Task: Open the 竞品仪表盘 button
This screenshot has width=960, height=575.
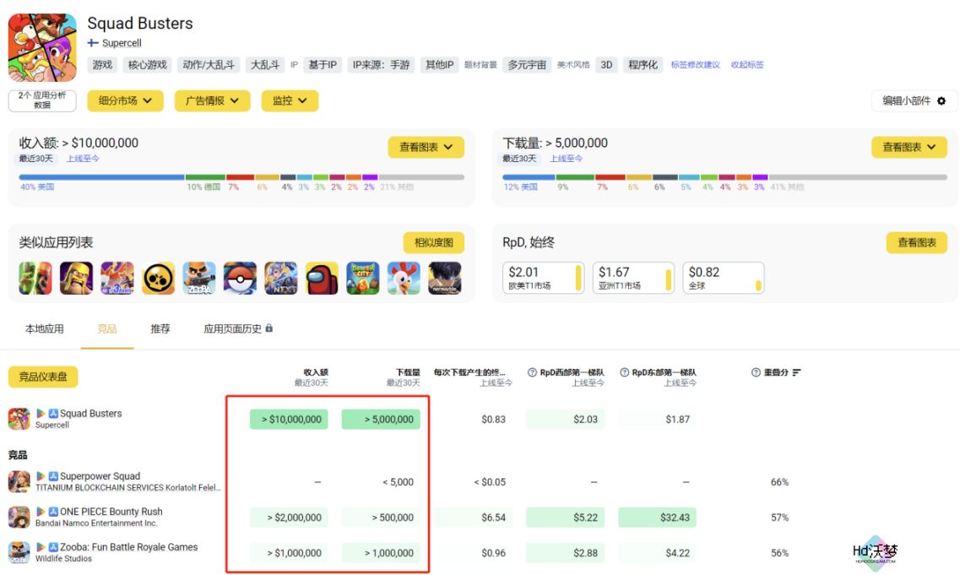Action: (x=43, y=377)
